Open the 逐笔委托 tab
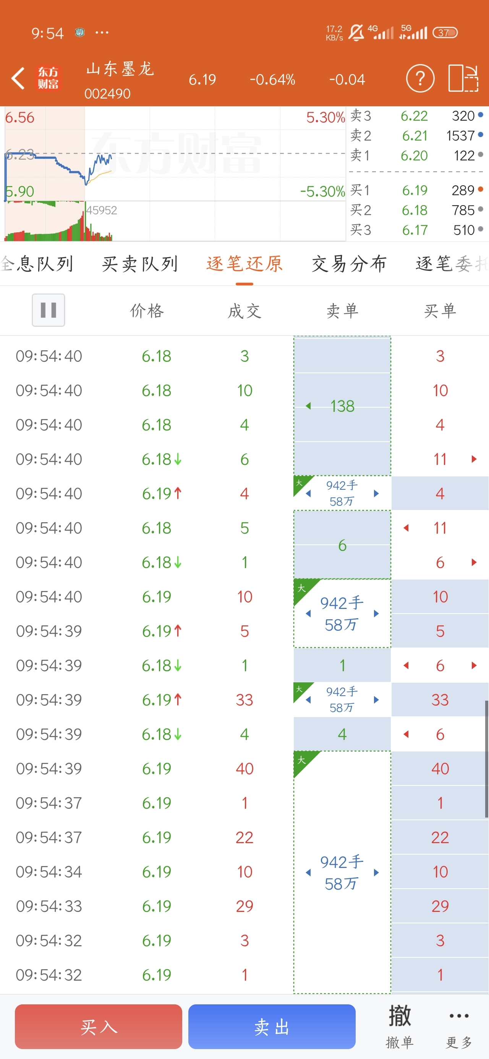This screenshot has height=1059, width=489. tap(451, 264)
